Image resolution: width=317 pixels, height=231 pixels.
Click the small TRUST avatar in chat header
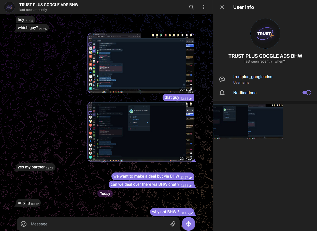(9, 7)
